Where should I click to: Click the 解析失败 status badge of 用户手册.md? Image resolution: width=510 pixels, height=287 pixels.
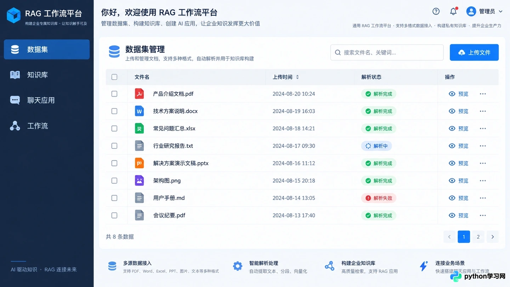tap(379, 198)
